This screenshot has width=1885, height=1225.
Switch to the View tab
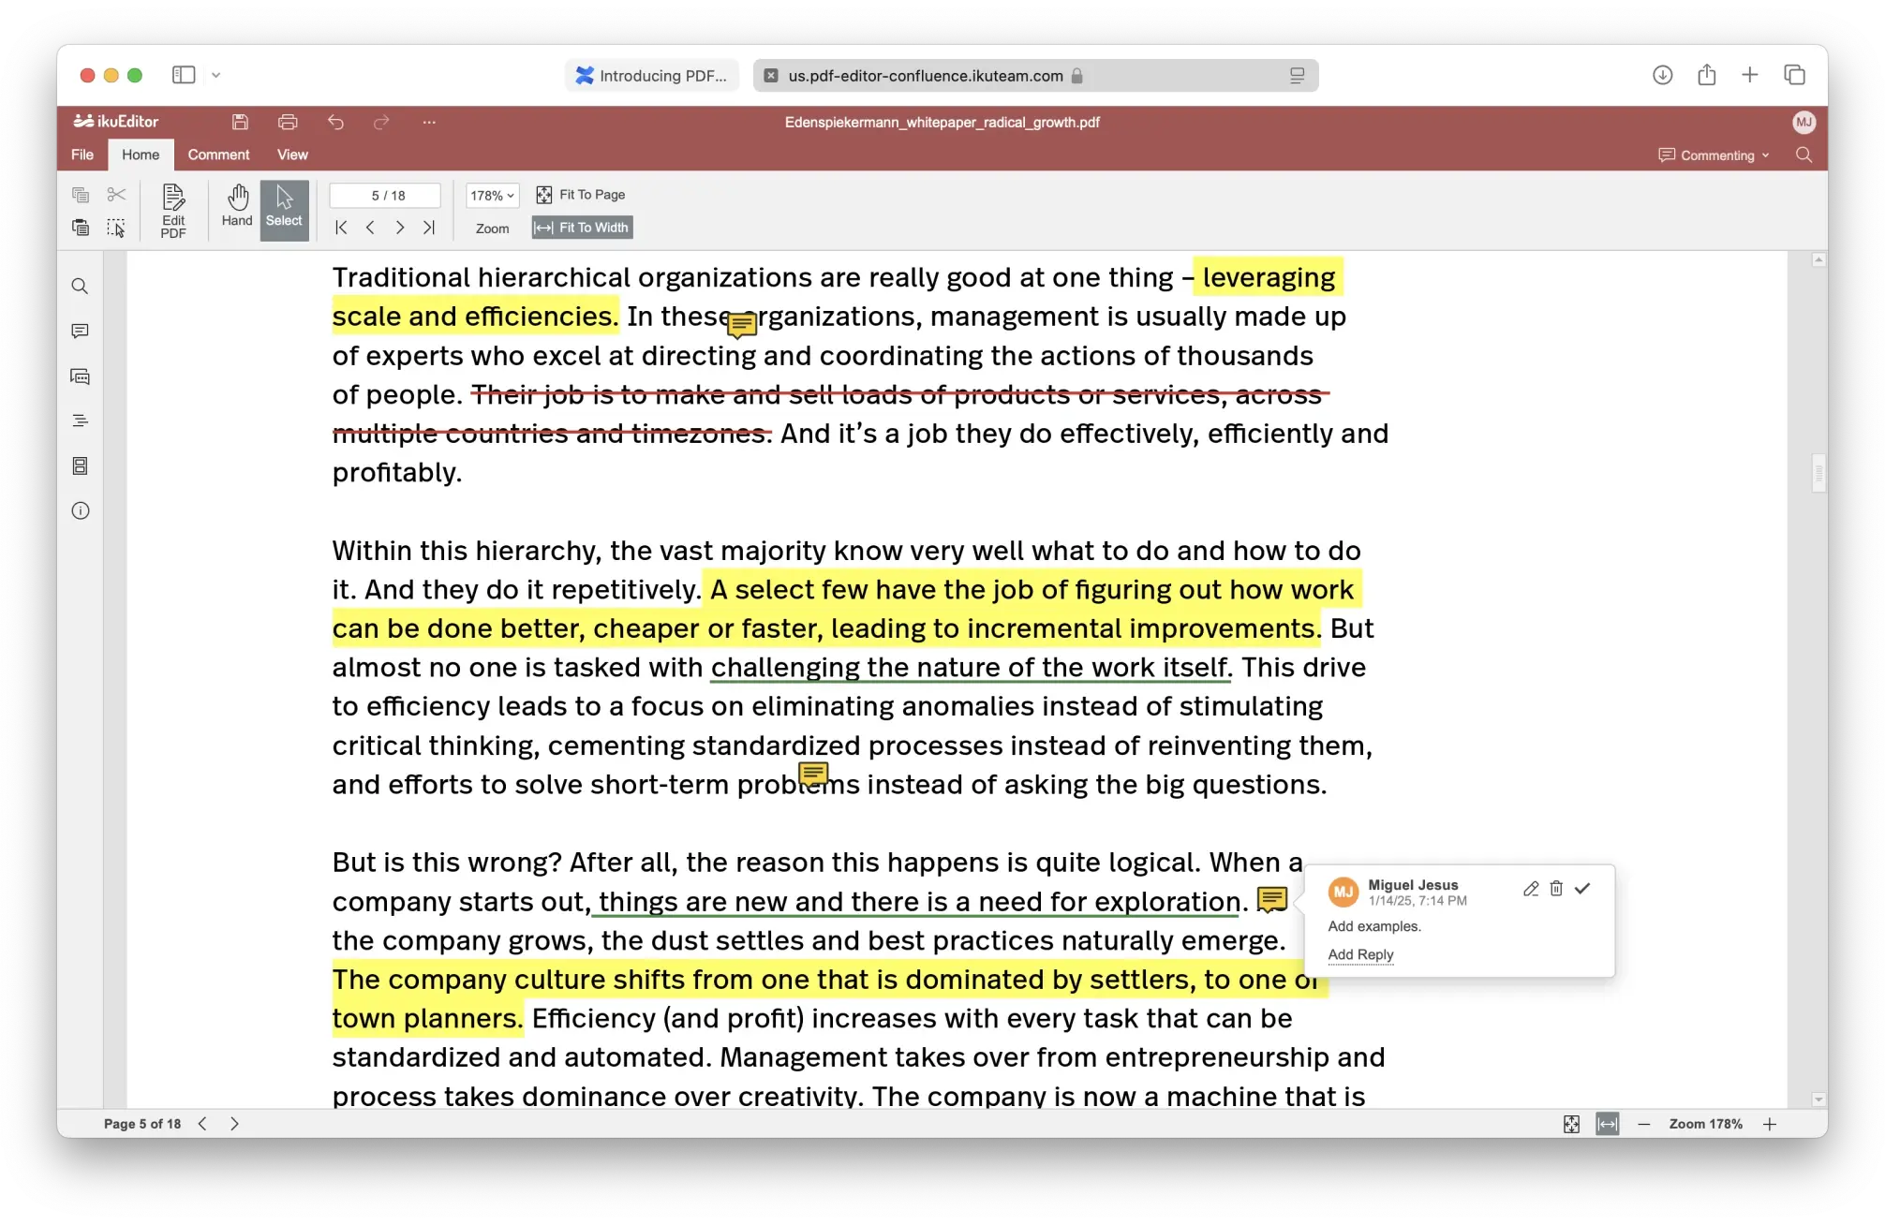[292, 155]
